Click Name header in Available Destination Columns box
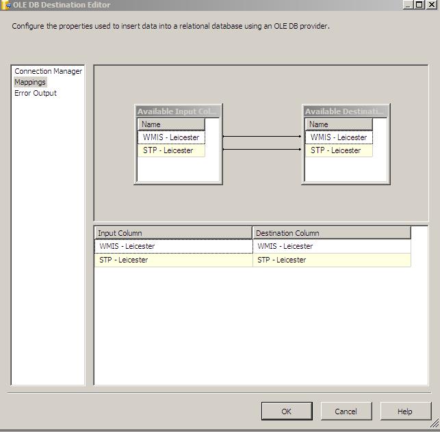 point(339,124)
